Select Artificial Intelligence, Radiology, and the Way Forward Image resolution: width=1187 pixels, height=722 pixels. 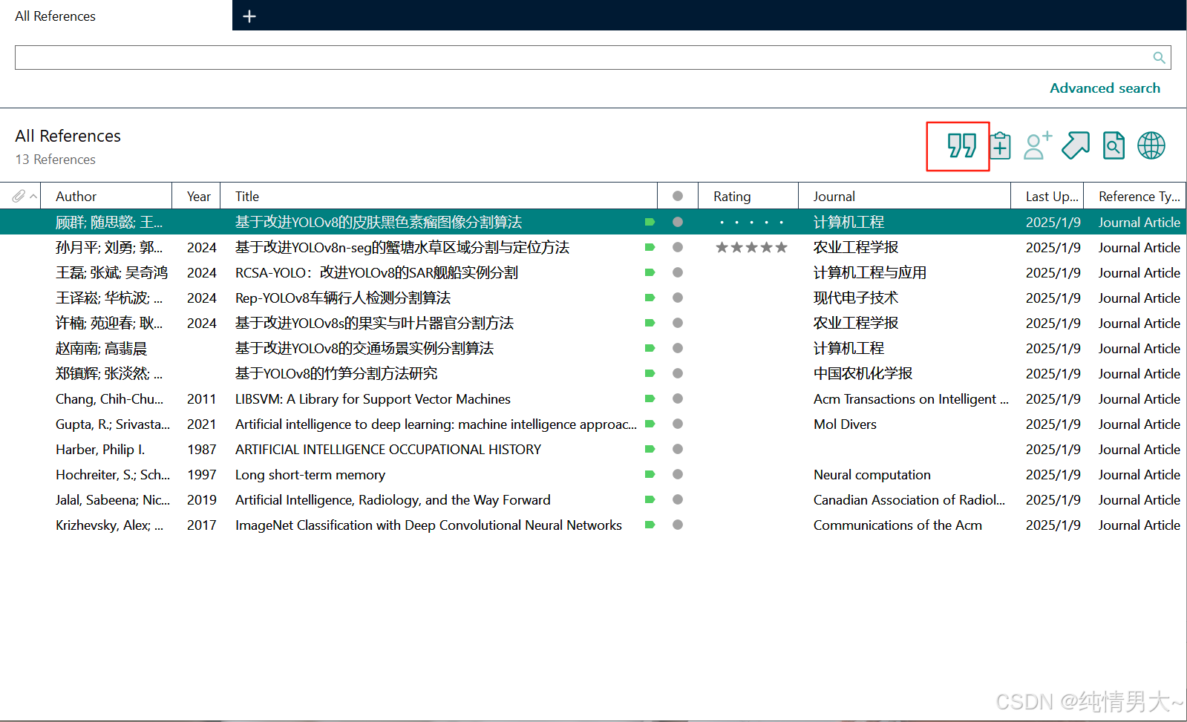(393, 499)
